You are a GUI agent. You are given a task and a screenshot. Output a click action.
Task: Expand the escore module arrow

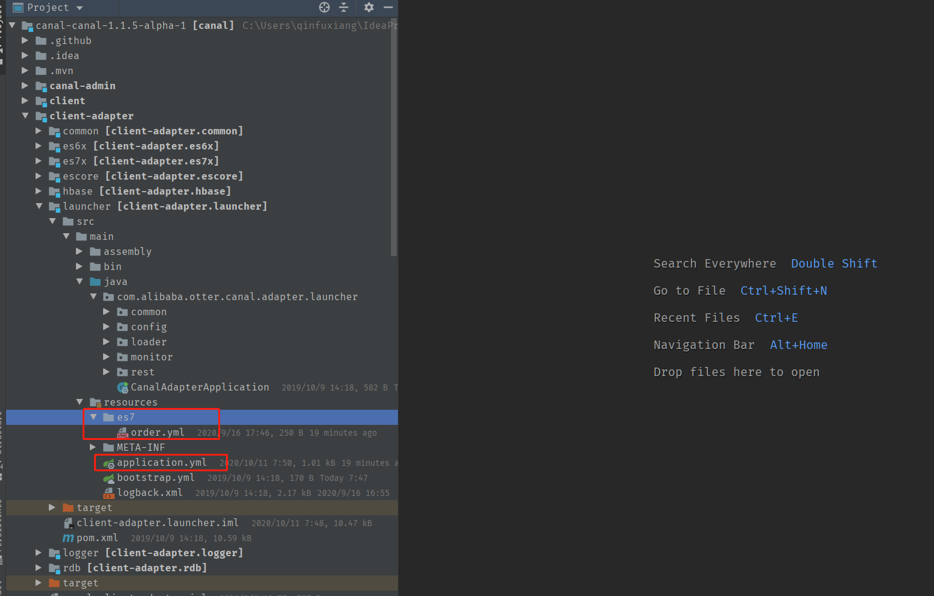pyautogui.click(x=39, y=176)
